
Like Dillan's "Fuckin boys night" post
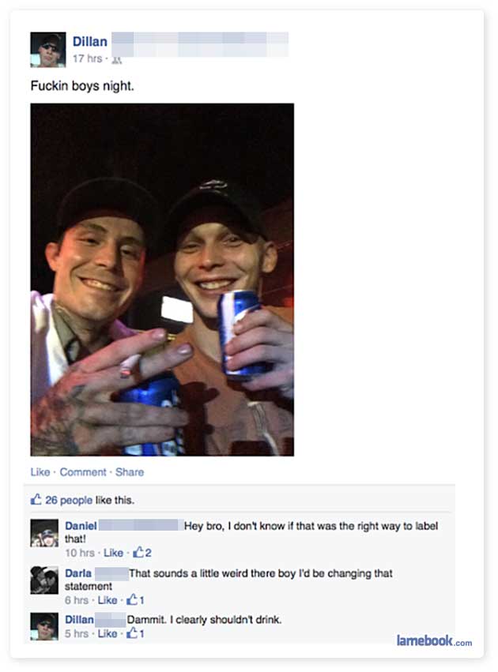[x=36, y=471]
